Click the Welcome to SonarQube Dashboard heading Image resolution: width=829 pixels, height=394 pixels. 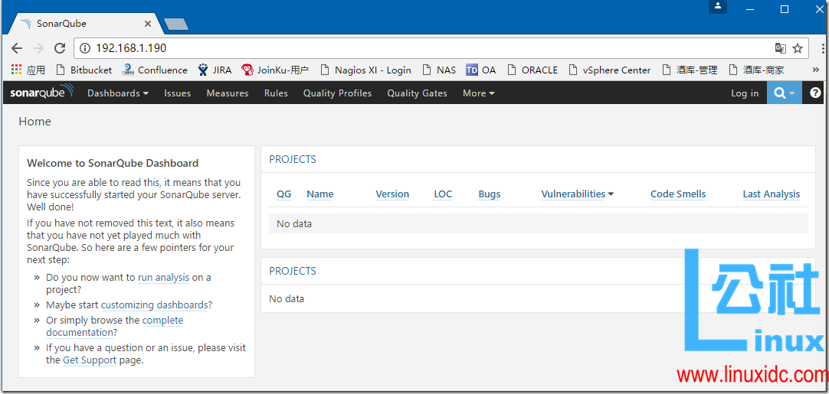click(x=113, y=163)
